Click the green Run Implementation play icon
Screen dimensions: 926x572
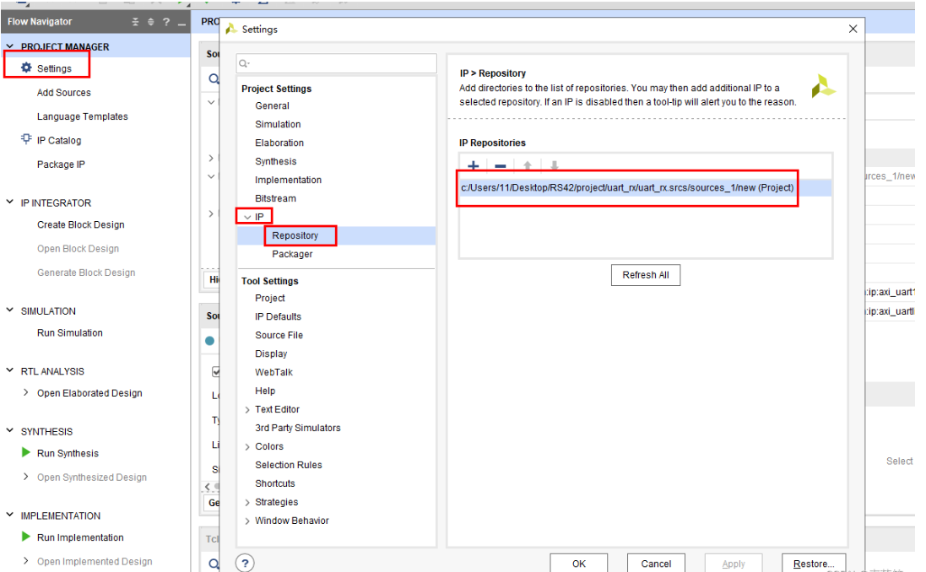[x=26, y=537]
